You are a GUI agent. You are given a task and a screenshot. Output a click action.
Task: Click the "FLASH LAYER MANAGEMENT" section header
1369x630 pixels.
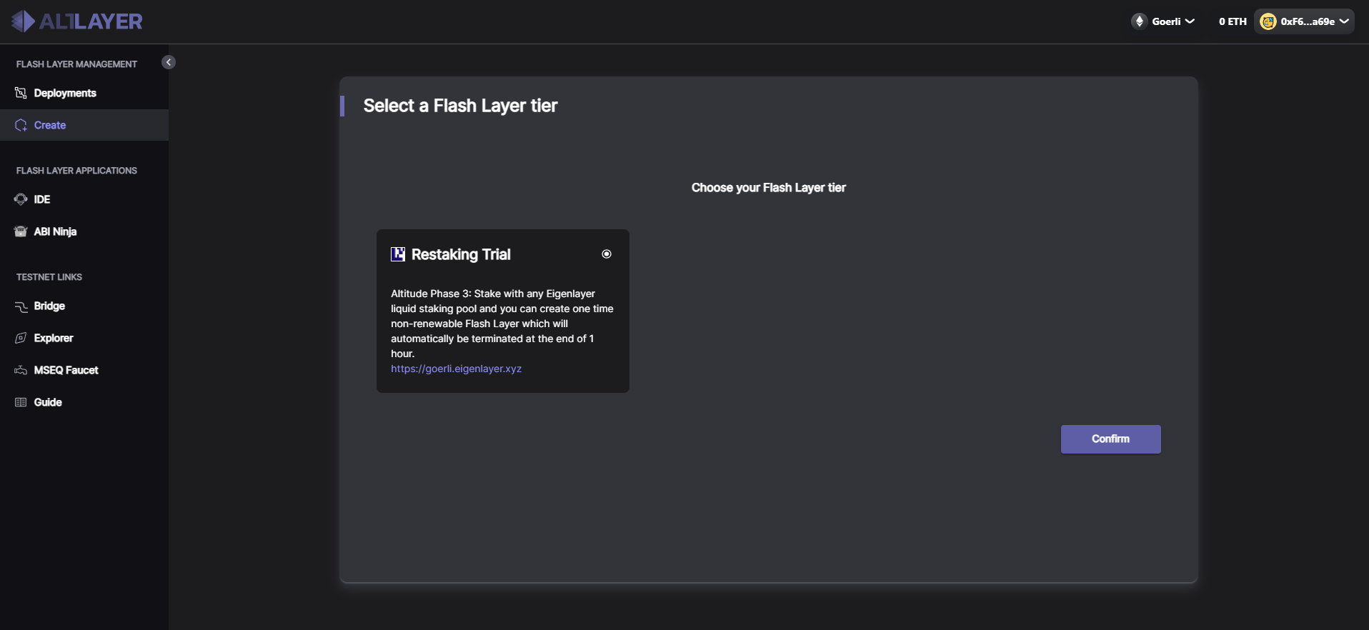coord(76,64)
